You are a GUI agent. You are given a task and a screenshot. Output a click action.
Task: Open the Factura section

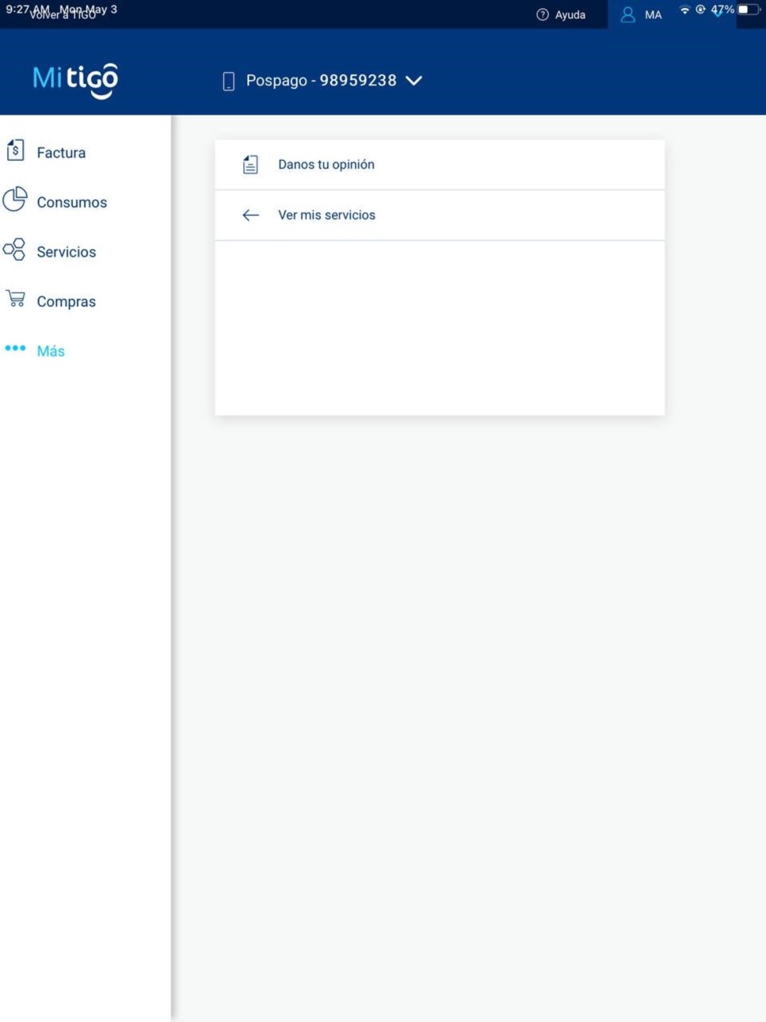(61, 153)
